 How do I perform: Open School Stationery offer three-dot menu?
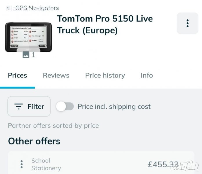(x=21, y=164)
